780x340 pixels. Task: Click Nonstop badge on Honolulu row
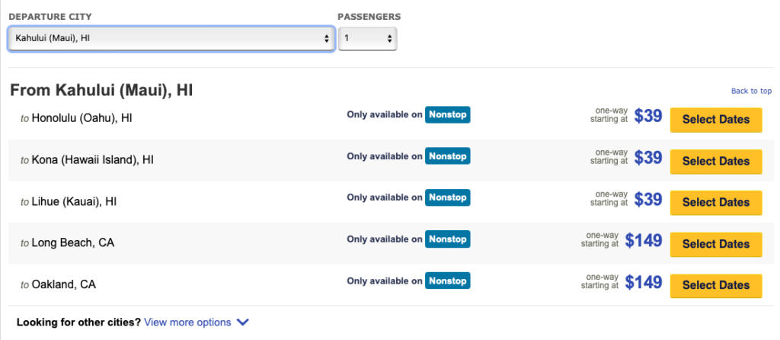coord(447,115)
